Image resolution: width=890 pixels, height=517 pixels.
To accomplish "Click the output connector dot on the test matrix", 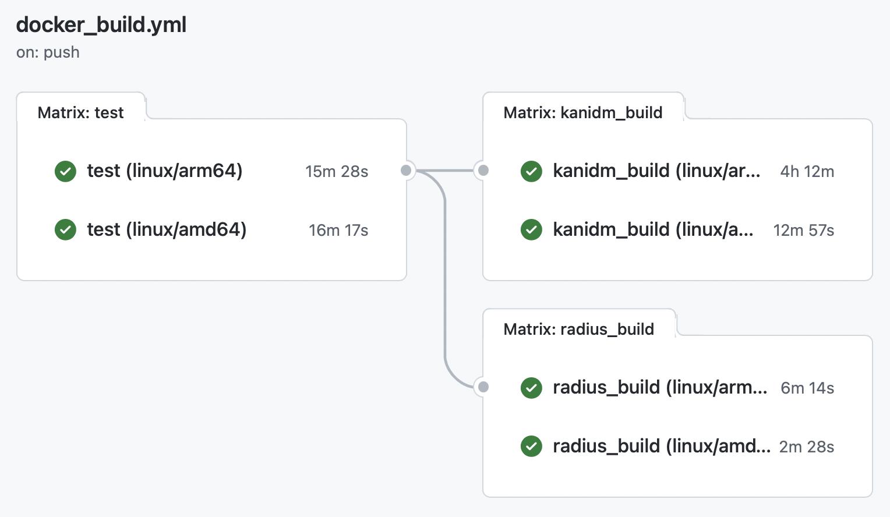I will click(406, 171).
